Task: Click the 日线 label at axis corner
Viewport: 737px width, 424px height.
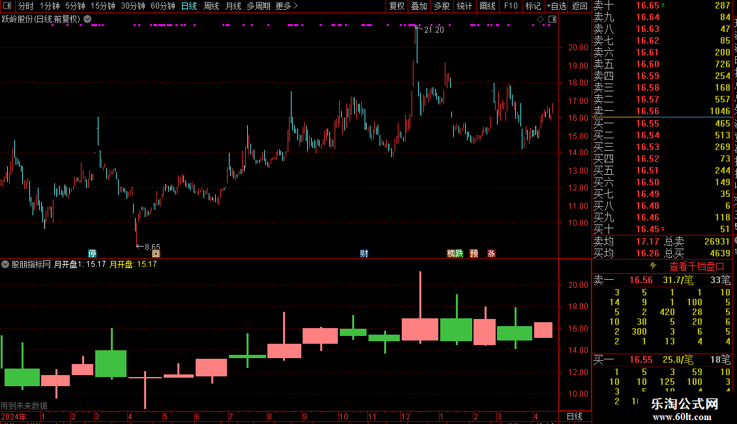Action: (575, 416)
